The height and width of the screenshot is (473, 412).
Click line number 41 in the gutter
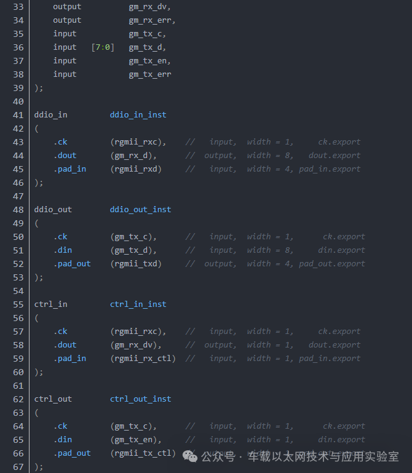[18, 115]
